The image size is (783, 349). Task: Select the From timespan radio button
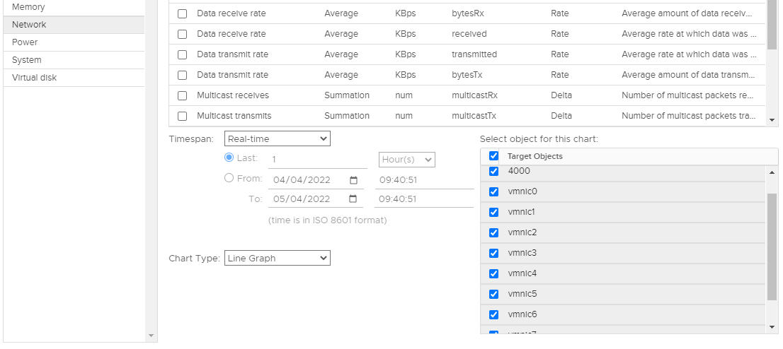point(229,178)
